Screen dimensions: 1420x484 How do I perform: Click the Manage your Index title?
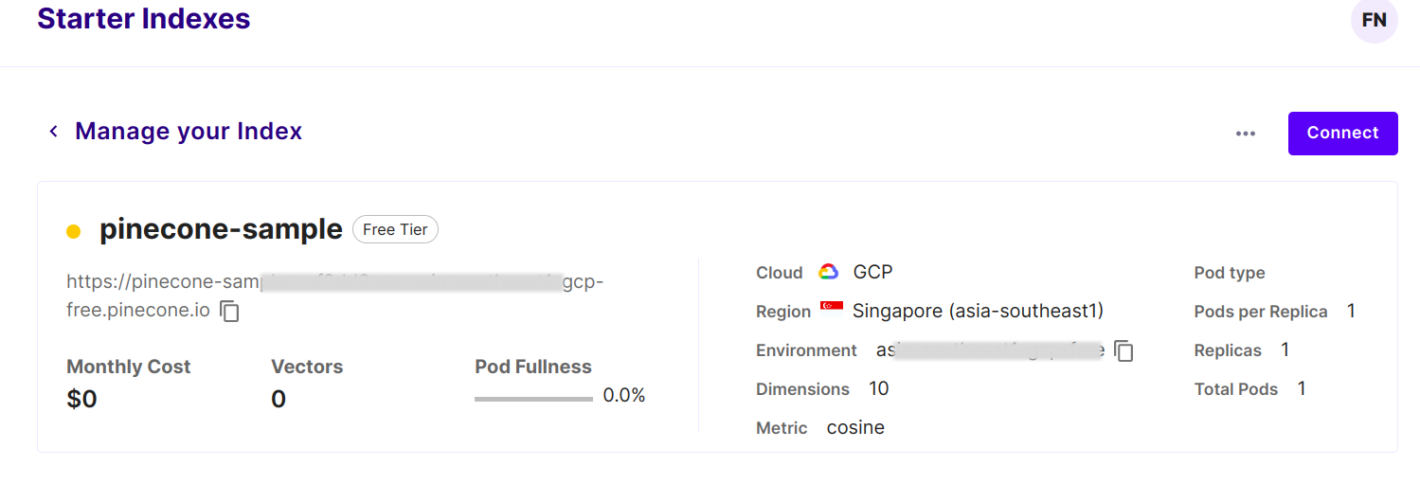tap(189, 132)
